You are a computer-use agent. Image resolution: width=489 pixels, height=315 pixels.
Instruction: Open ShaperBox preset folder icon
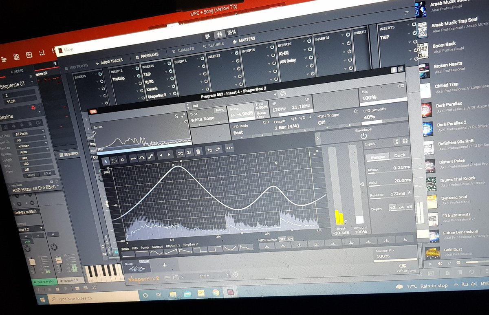coord(176,277)
